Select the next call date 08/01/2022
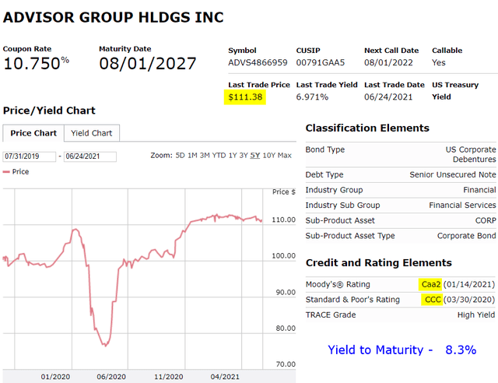 (x=388, y=62)
